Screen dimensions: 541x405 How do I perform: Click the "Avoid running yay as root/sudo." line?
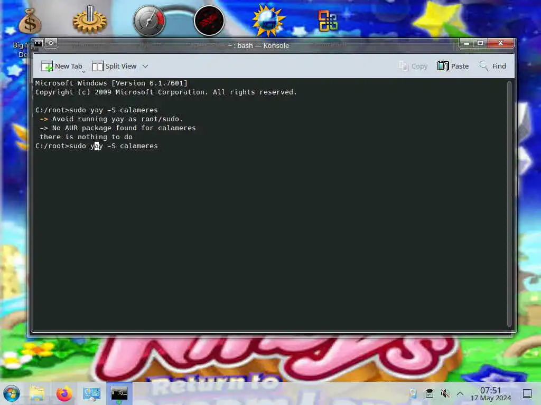pos(111,119)
